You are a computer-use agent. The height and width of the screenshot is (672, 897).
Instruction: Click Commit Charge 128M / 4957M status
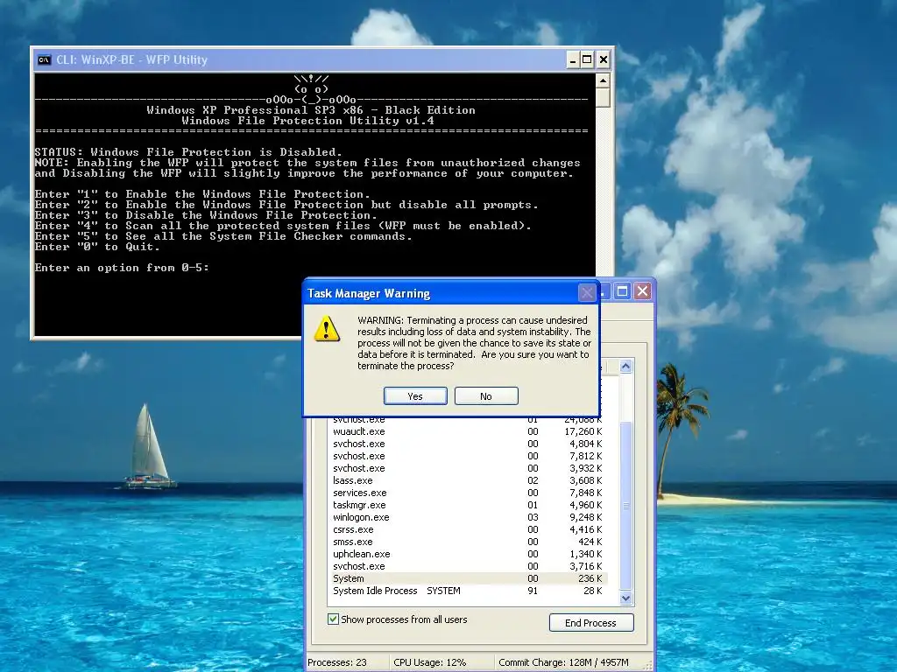[563, 662]
